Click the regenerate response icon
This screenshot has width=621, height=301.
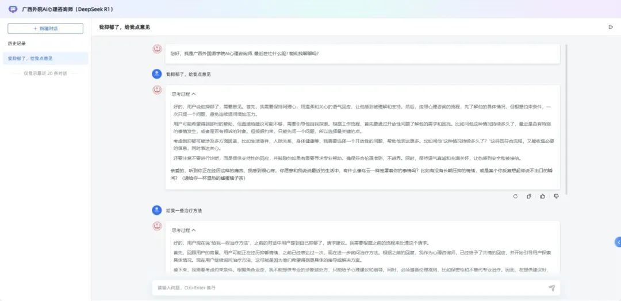(515, 196)
